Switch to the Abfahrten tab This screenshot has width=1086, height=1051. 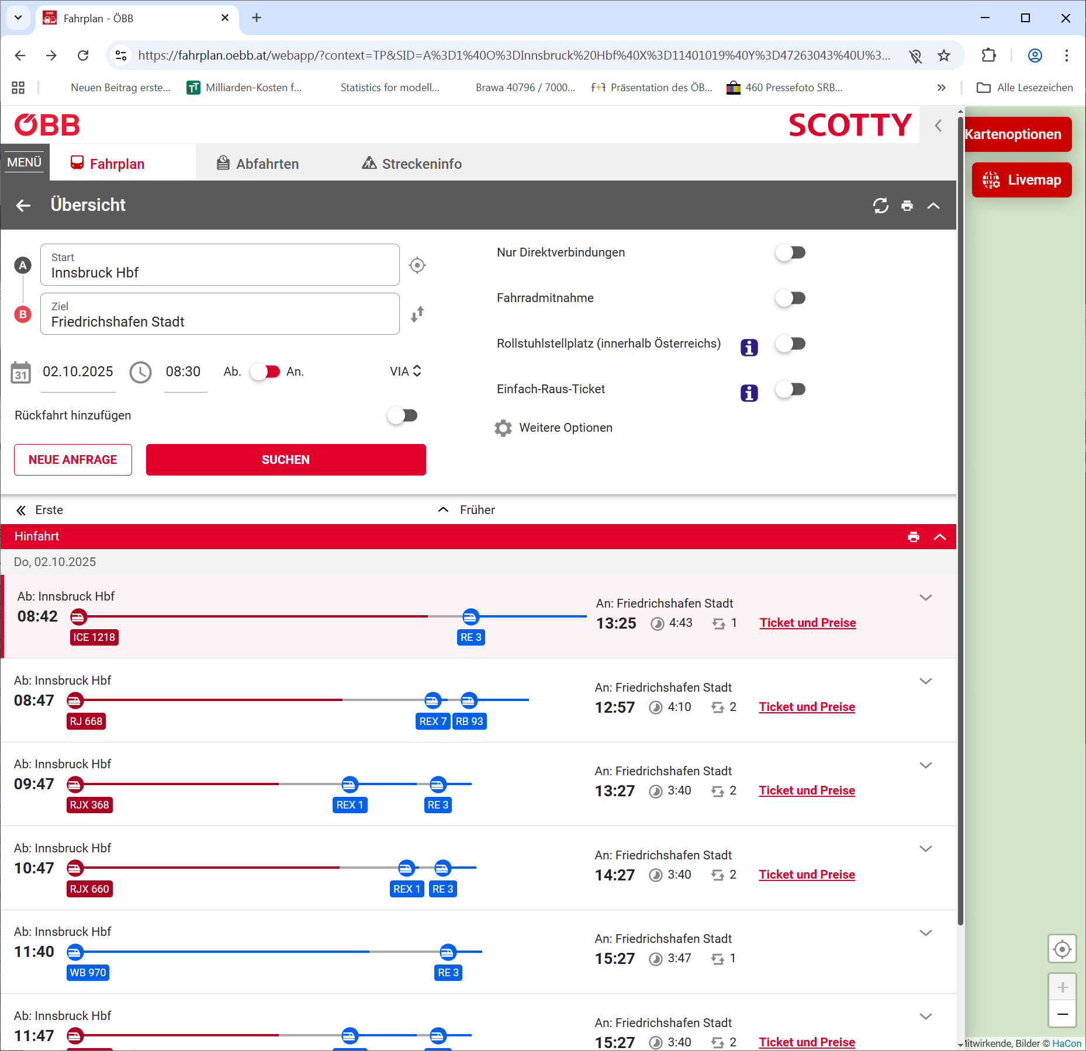pos(258,164)
